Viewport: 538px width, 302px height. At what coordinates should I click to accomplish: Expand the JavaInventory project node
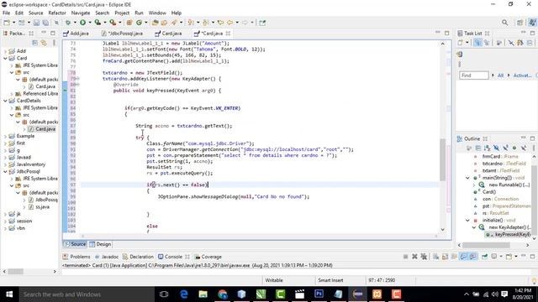[6, 164]
